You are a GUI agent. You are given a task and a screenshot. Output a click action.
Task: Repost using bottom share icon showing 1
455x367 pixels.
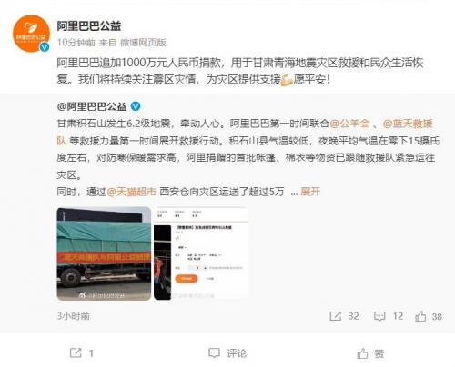click(76, 352)
